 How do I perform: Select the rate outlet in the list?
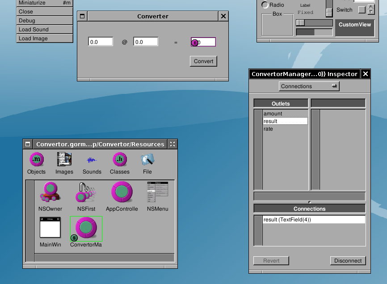[268, 129]
